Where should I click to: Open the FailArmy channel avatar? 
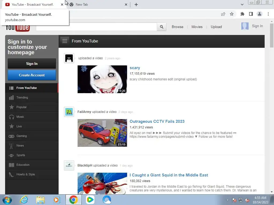(69, 112)
